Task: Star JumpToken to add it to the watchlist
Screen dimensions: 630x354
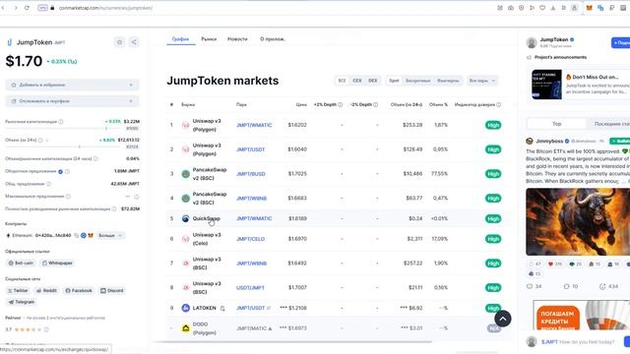Action: tap(119, 42)
